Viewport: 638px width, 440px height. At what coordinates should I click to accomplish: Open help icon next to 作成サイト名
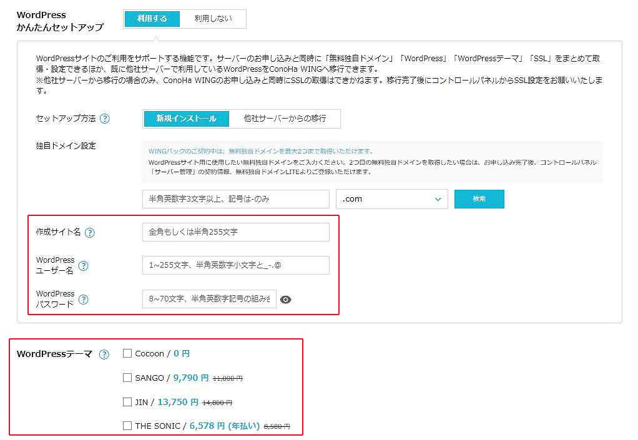coord(89,233)
